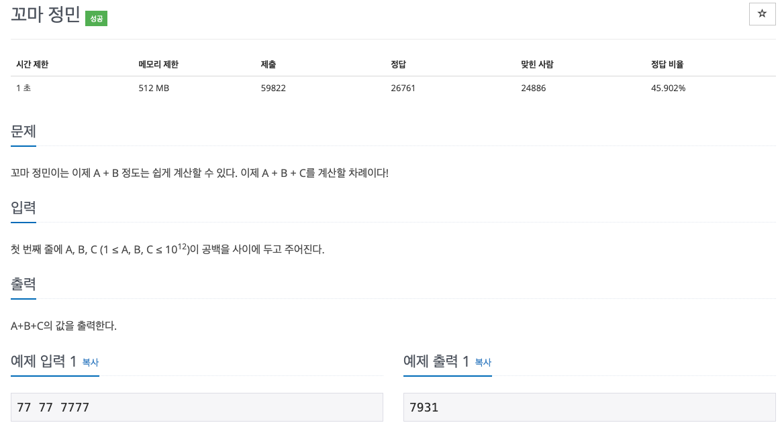Click the 시간 제한 value 1 초
The height and width of the screenshot is (431, 782).
click(x=21, y=88)
